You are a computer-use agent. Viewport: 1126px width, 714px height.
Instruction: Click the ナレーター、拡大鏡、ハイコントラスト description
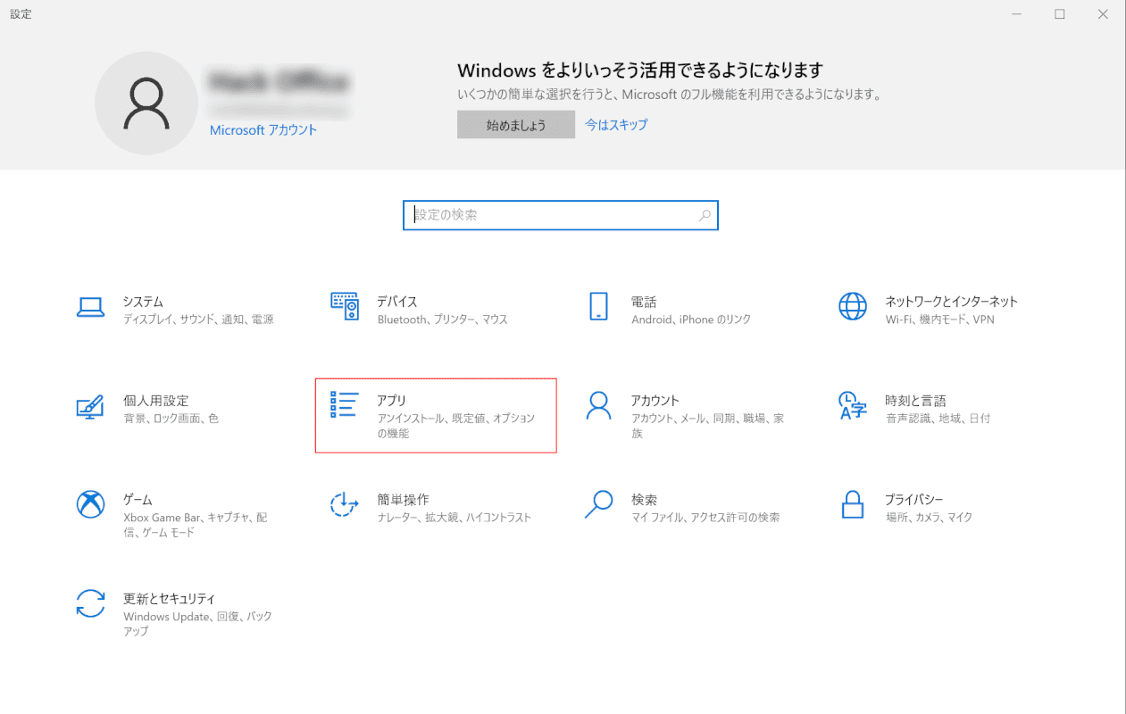tap(455, 518)
